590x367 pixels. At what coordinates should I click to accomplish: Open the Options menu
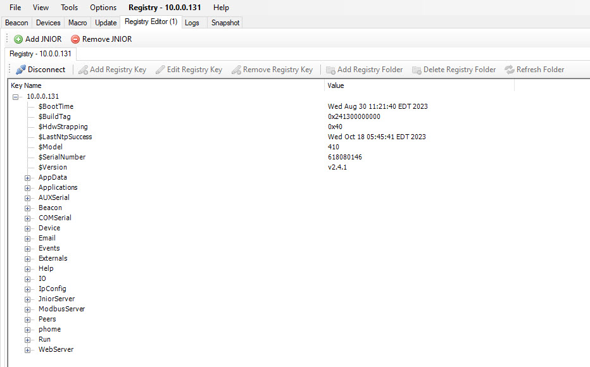point(104,7)
